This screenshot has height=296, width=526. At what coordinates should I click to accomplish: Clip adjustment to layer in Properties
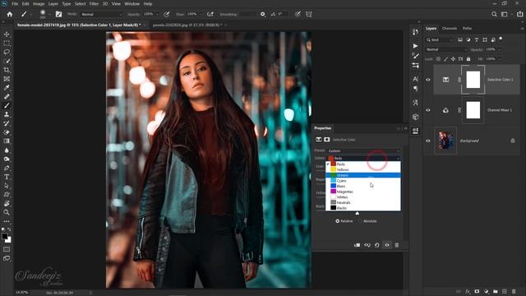click(357, 245)
